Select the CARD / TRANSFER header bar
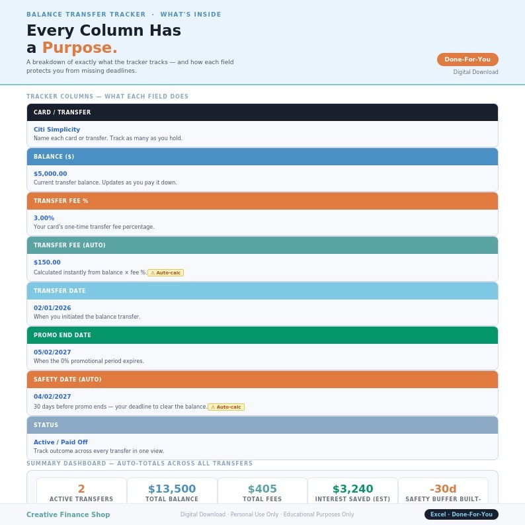 262,112
